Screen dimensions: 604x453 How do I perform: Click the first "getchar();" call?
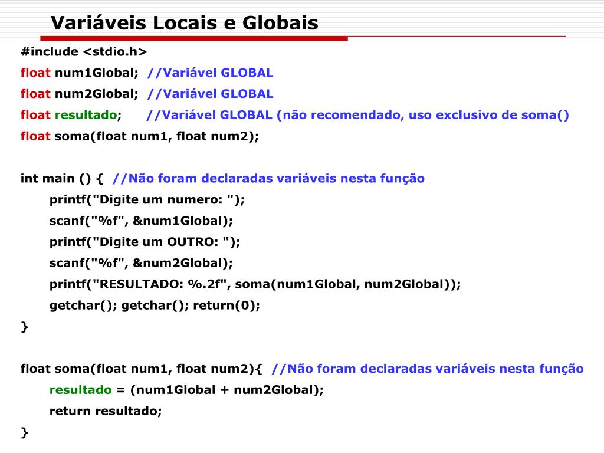(x=83, y=306)
